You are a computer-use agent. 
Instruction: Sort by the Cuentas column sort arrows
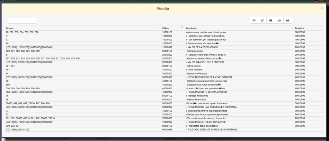coord(159,28)
